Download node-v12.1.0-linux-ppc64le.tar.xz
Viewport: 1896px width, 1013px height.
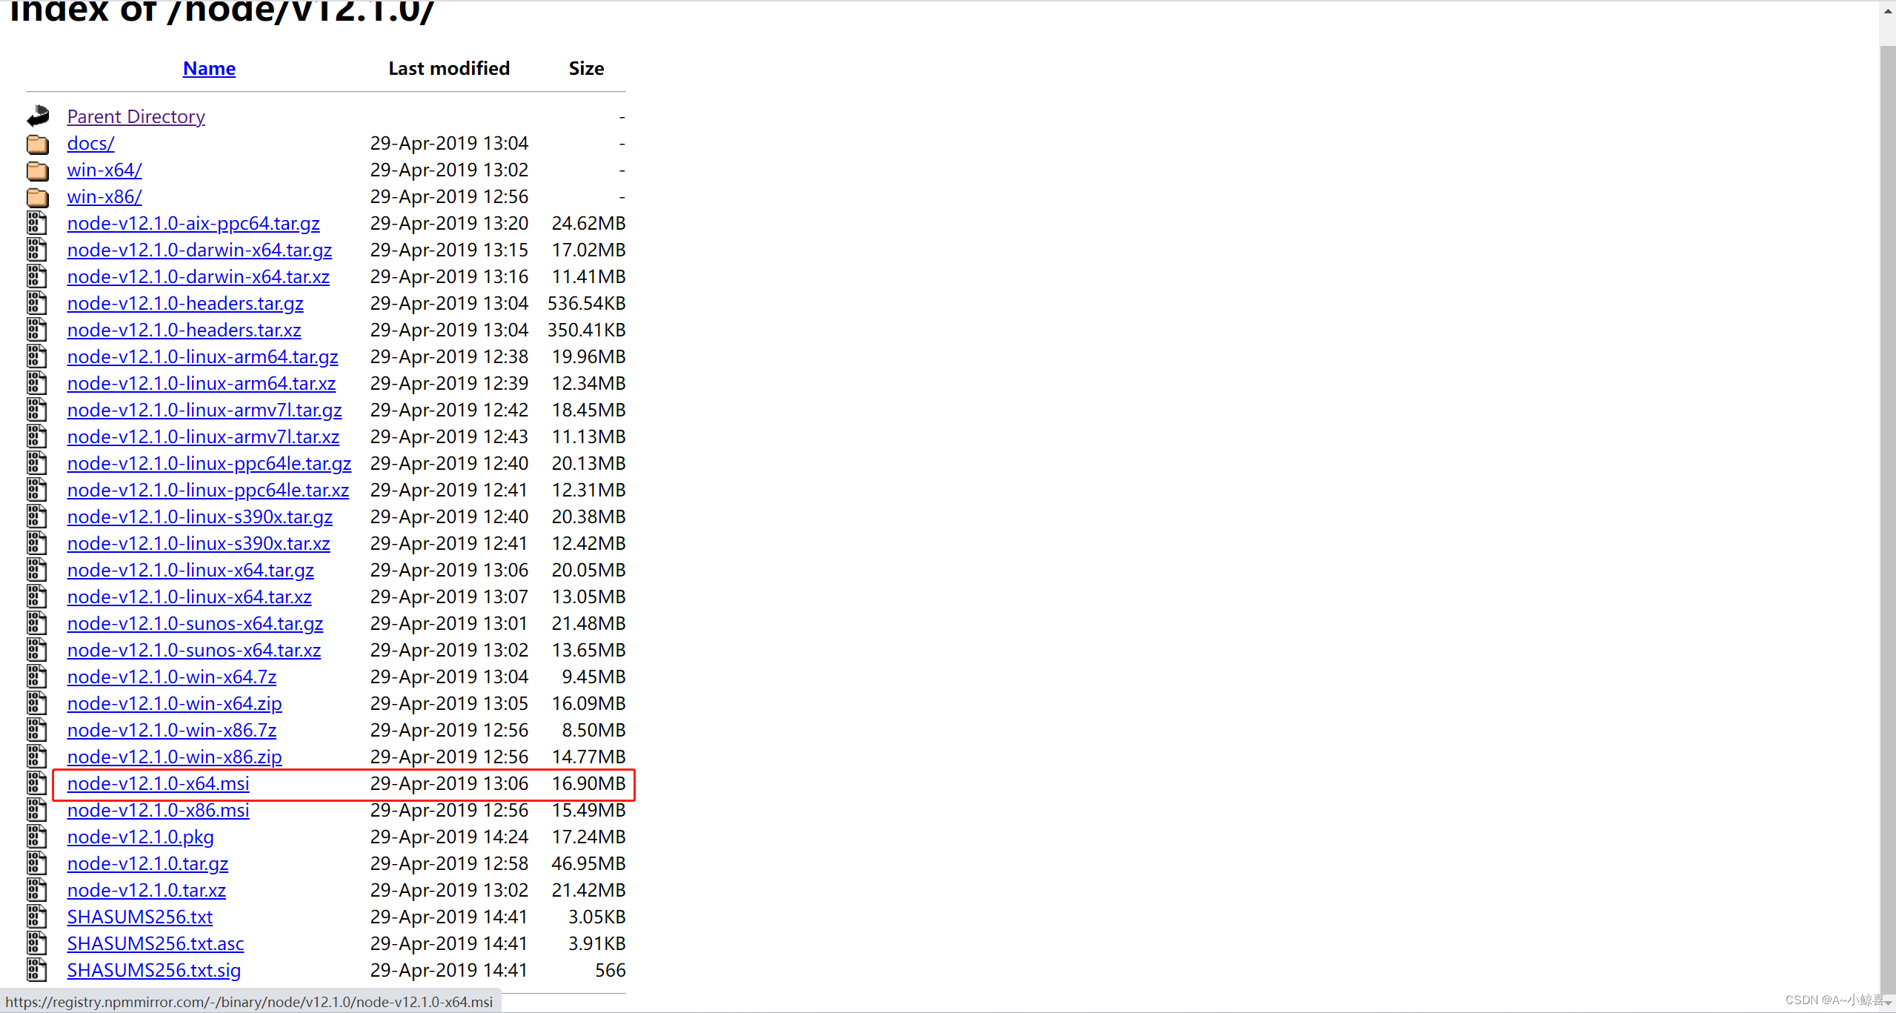click(208, 490)
